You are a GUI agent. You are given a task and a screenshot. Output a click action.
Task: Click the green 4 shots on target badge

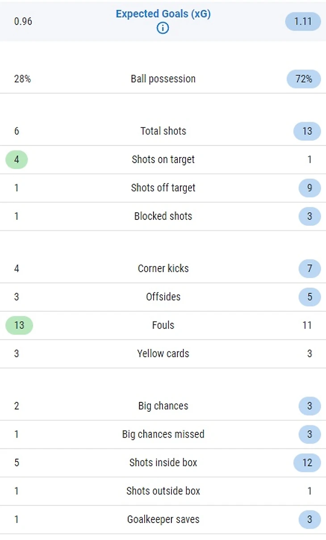(17, 160)
